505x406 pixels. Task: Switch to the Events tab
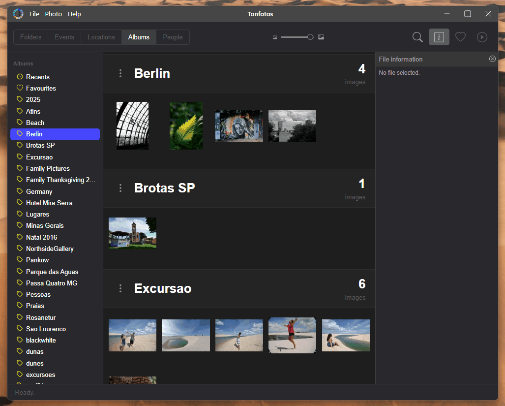(64, 37)
